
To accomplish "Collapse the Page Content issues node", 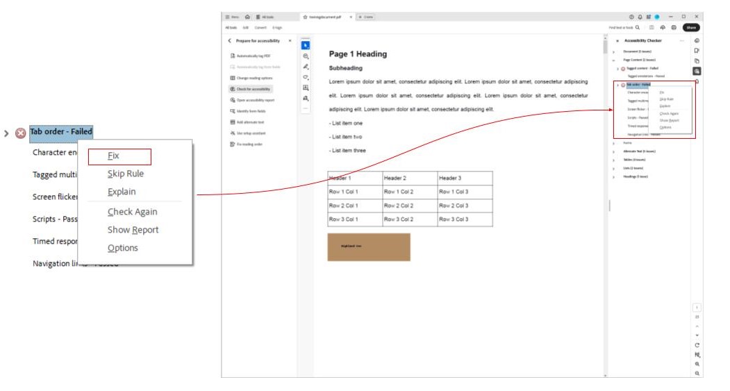I will coord(613,60).
